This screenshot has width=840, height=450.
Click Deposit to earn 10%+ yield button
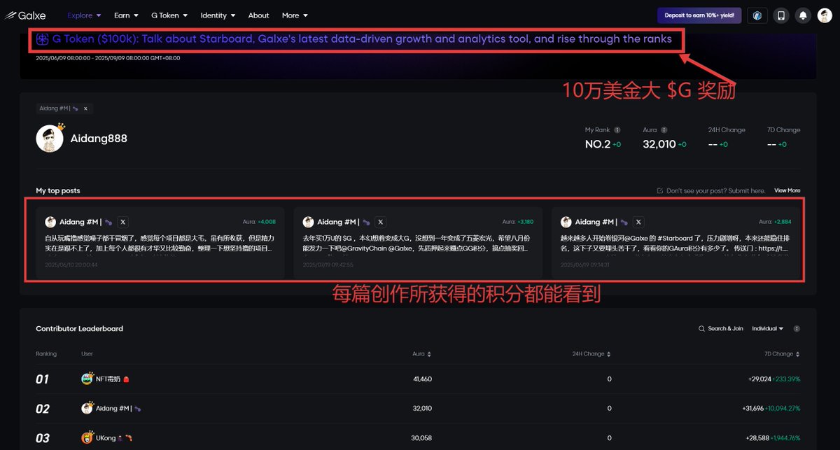coord(699,15)
